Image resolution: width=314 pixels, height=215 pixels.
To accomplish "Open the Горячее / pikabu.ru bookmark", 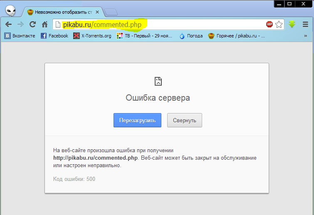I will (236, 36).
